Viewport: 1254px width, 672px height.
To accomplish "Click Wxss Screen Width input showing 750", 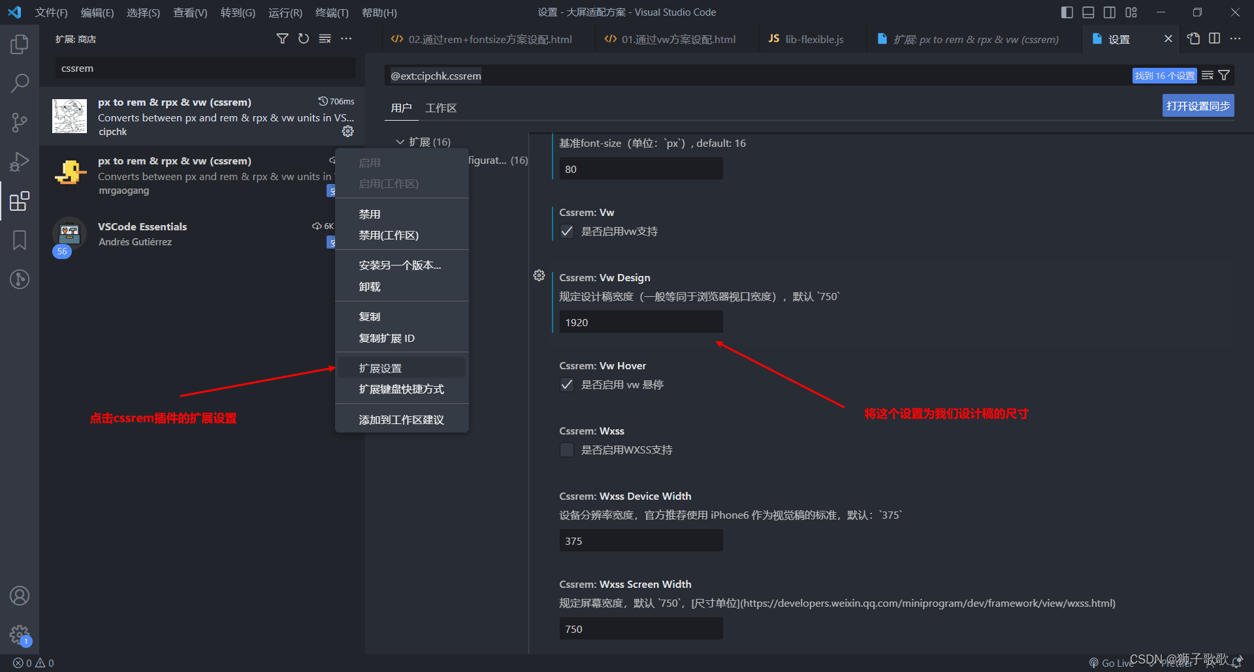I will coord(641,629).
